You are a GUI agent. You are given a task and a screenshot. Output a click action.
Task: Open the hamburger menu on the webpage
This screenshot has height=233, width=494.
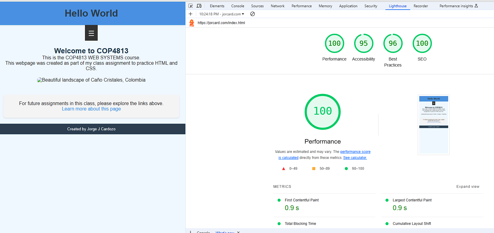(x=91, y=33)
